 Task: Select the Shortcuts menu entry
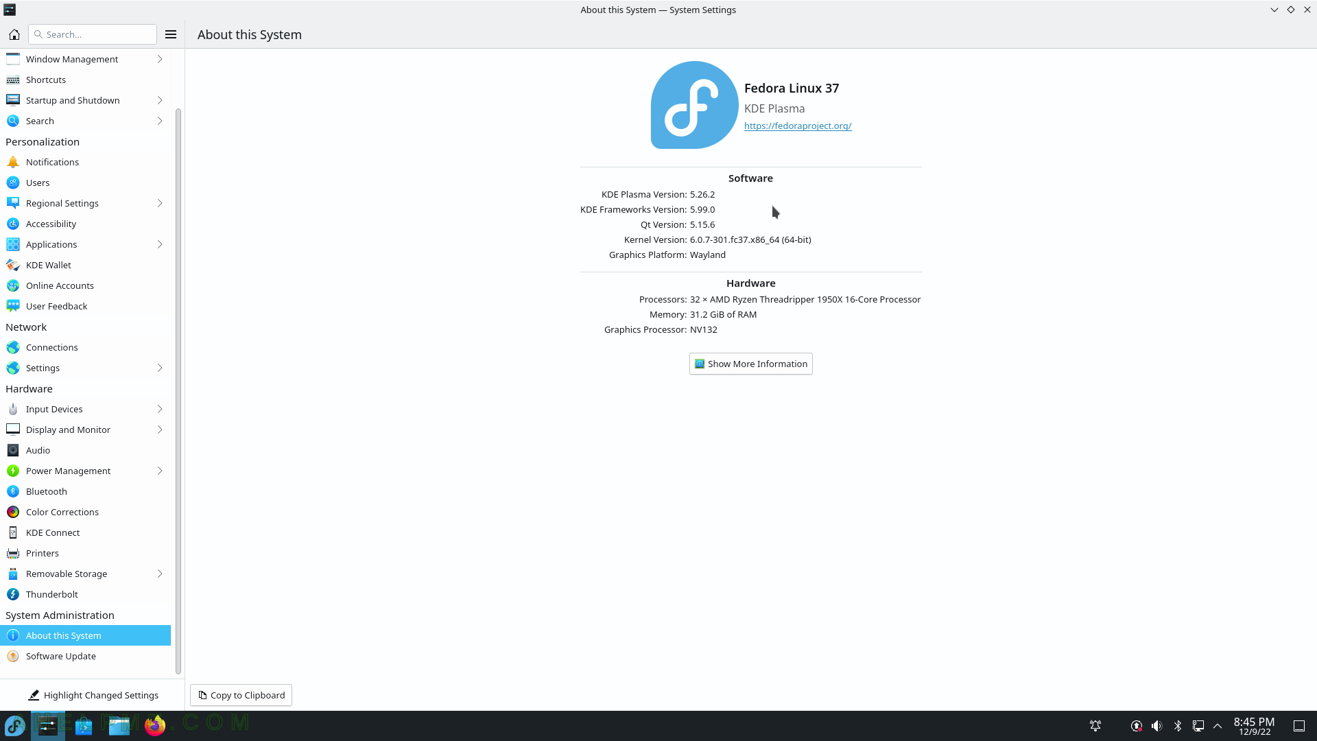(x=85, y=80)
